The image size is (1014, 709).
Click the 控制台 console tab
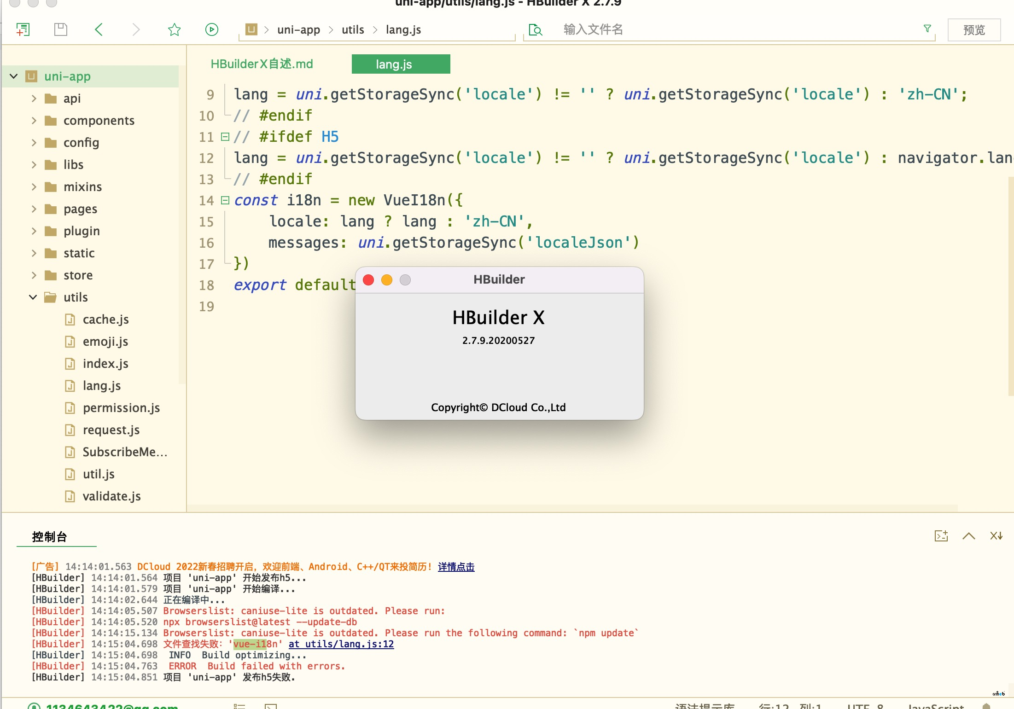coord(49,536)
